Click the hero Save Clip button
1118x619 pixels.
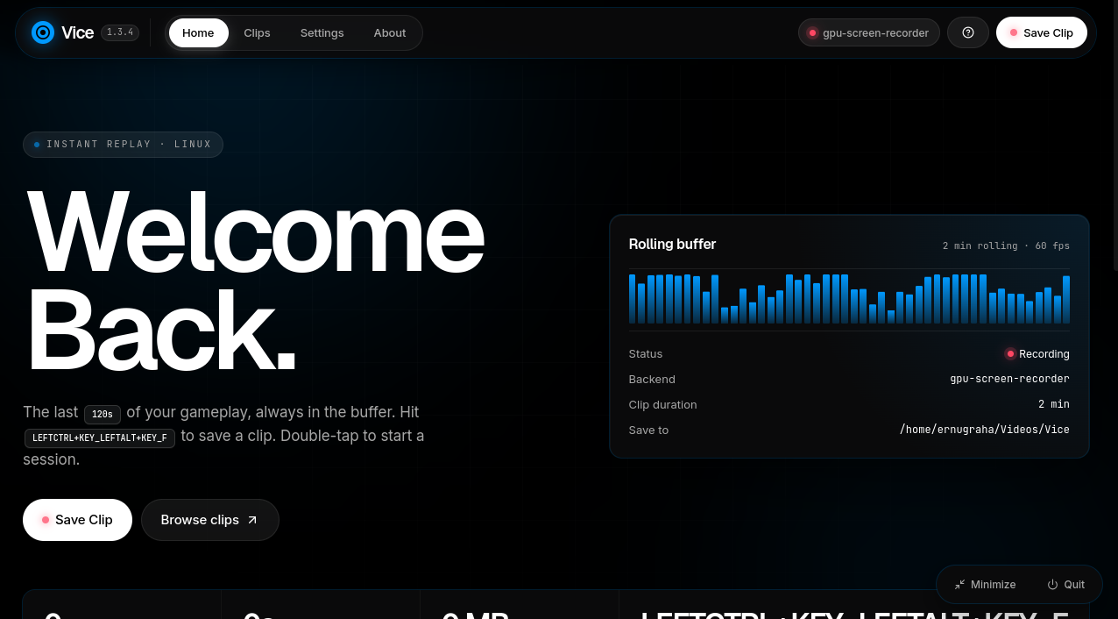[x=77, y=520]
